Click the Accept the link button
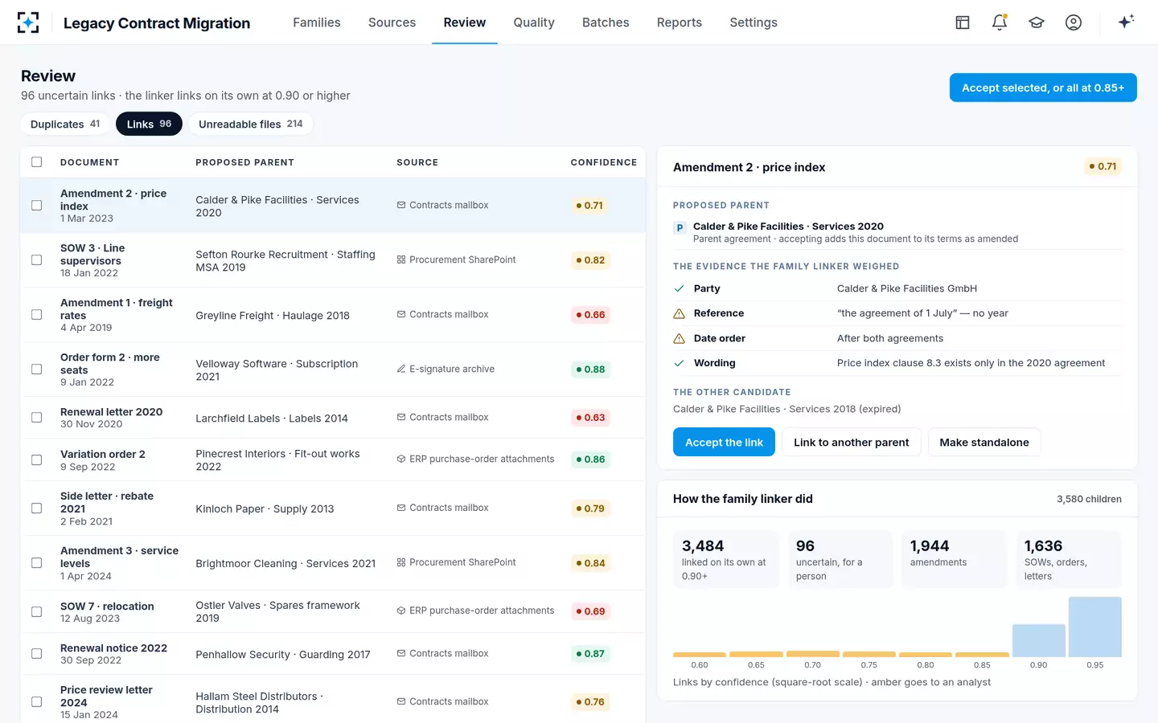The height and width of the screenshot is (723, 1158). click(x=724, y=442)
